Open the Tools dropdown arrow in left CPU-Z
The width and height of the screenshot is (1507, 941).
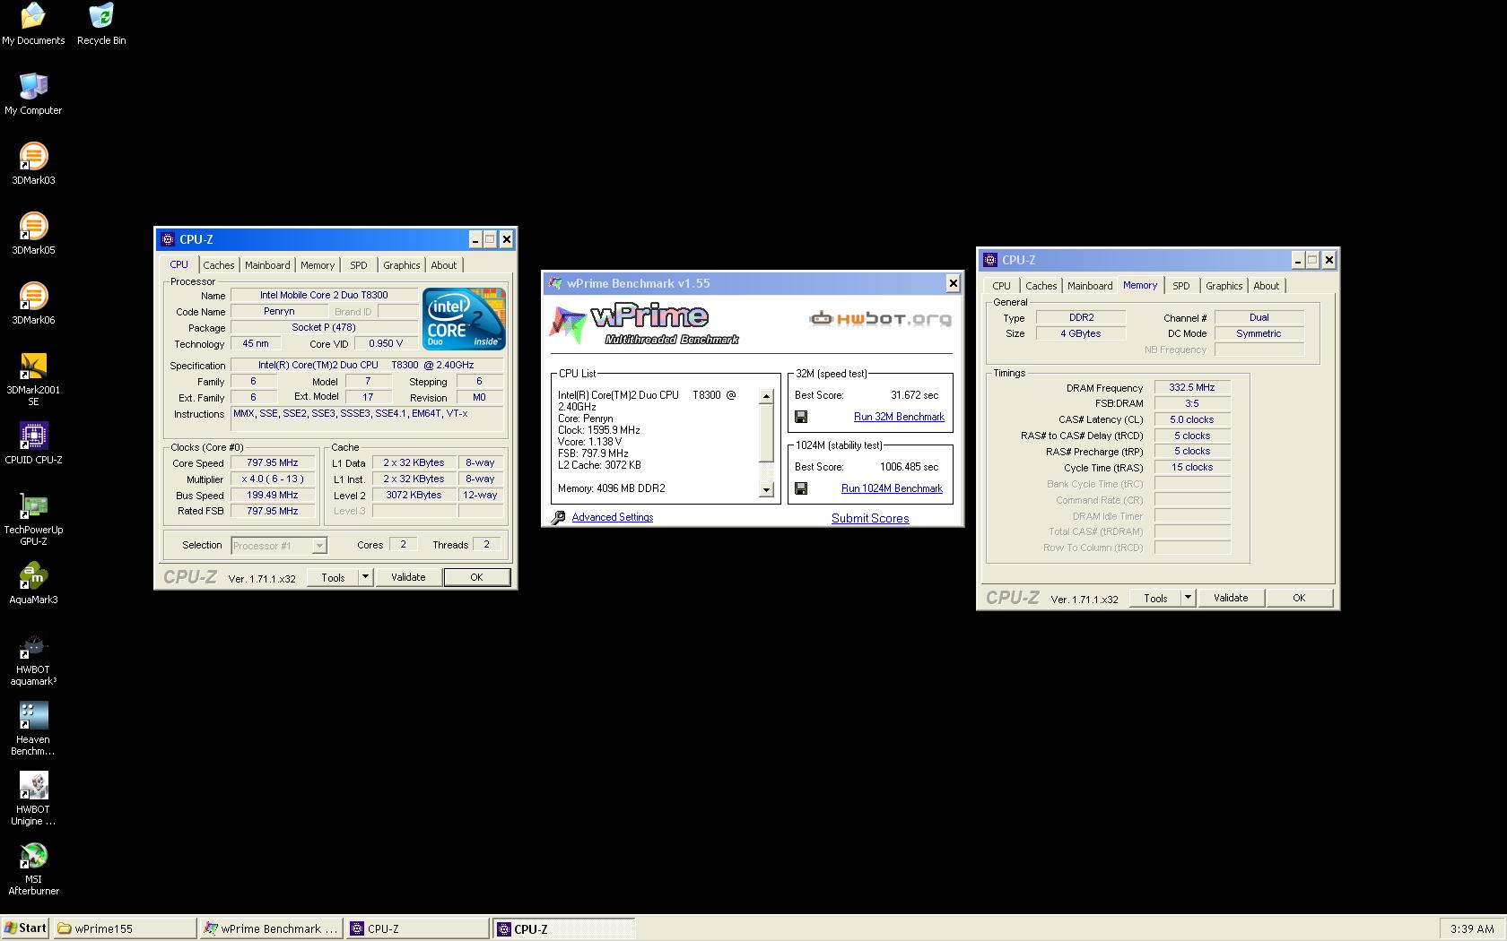[x=365, y=577]
